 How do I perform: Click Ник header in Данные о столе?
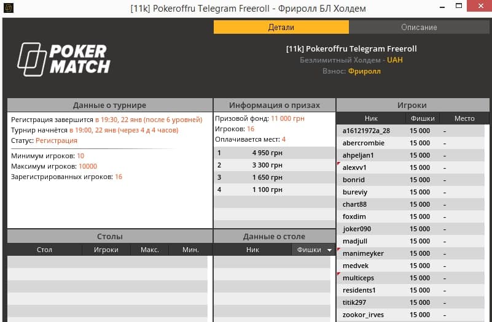tap(252, 250)
